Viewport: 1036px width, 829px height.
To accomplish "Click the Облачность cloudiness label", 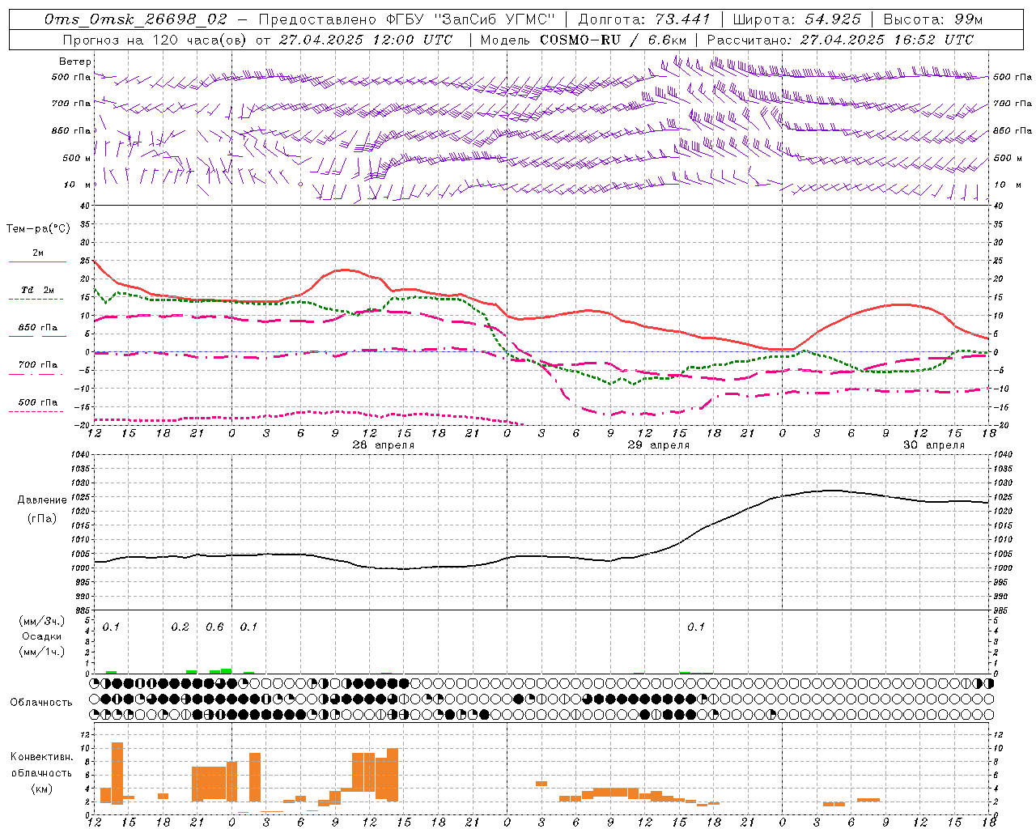I will 41,703.
